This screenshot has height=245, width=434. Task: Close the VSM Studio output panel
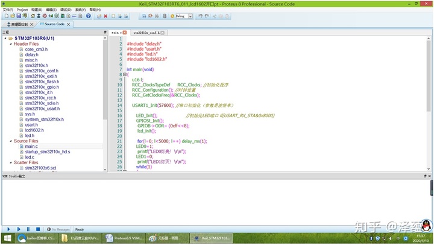pyautogui.click(x=430, y=176)
